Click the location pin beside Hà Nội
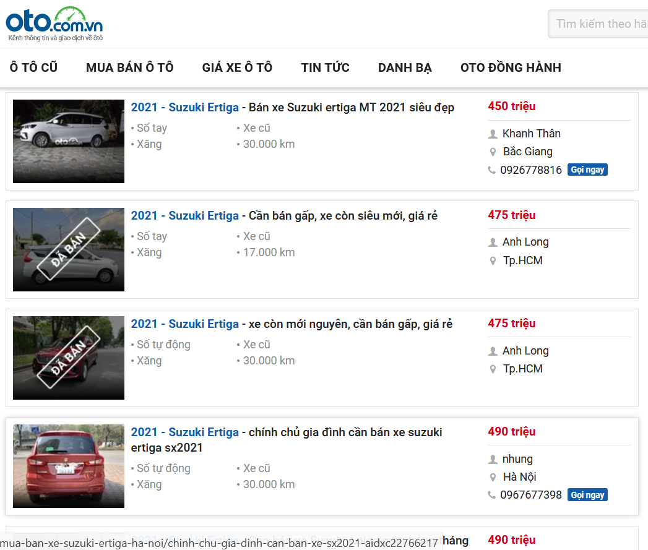Viewport: 648px width, 550px height. [x=493, y=477]
